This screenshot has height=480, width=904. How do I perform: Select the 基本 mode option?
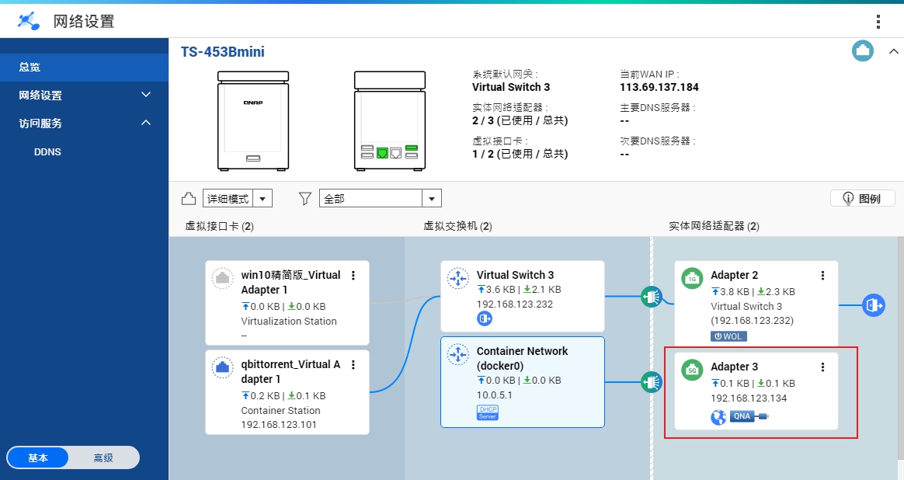pos(37,457)
